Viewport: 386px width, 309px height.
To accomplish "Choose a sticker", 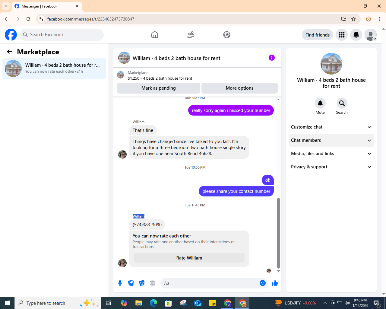I will (142, 283).
